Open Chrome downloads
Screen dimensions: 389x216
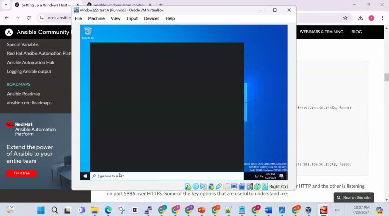tap(360, 18)
